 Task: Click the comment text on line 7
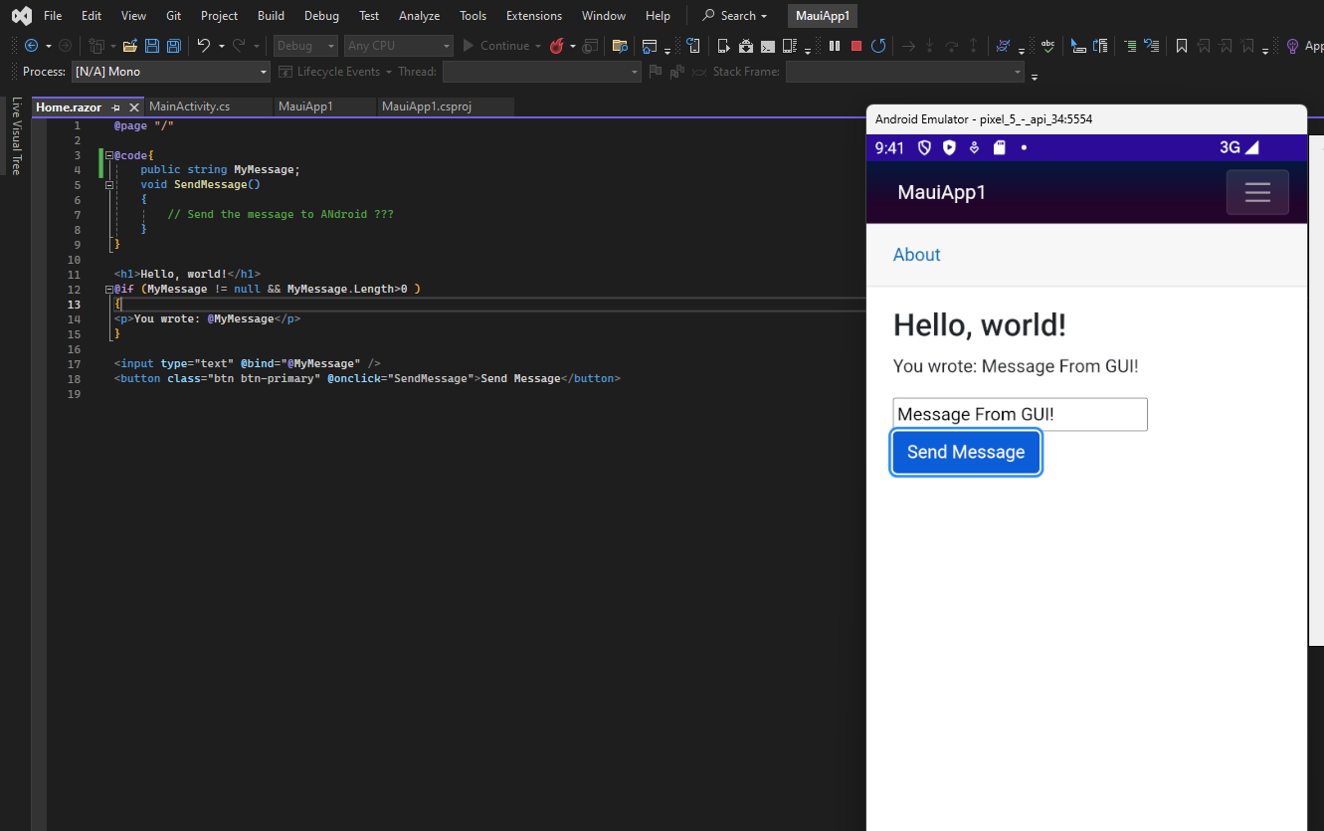coord(281,214)
